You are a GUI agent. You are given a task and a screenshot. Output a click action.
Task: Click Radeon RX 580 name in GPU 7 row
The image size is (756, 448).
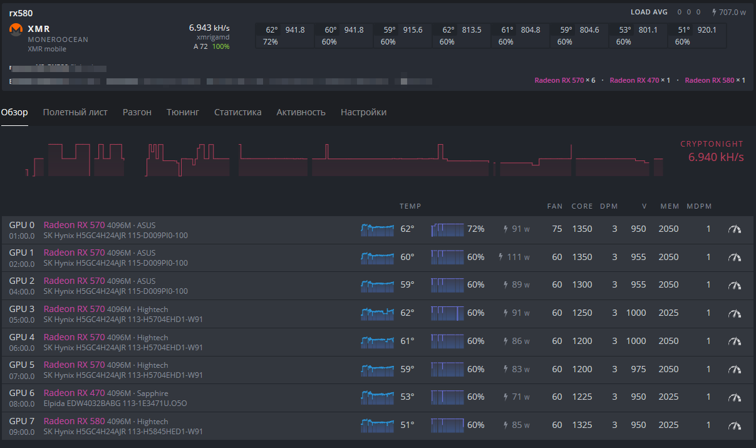75,421
